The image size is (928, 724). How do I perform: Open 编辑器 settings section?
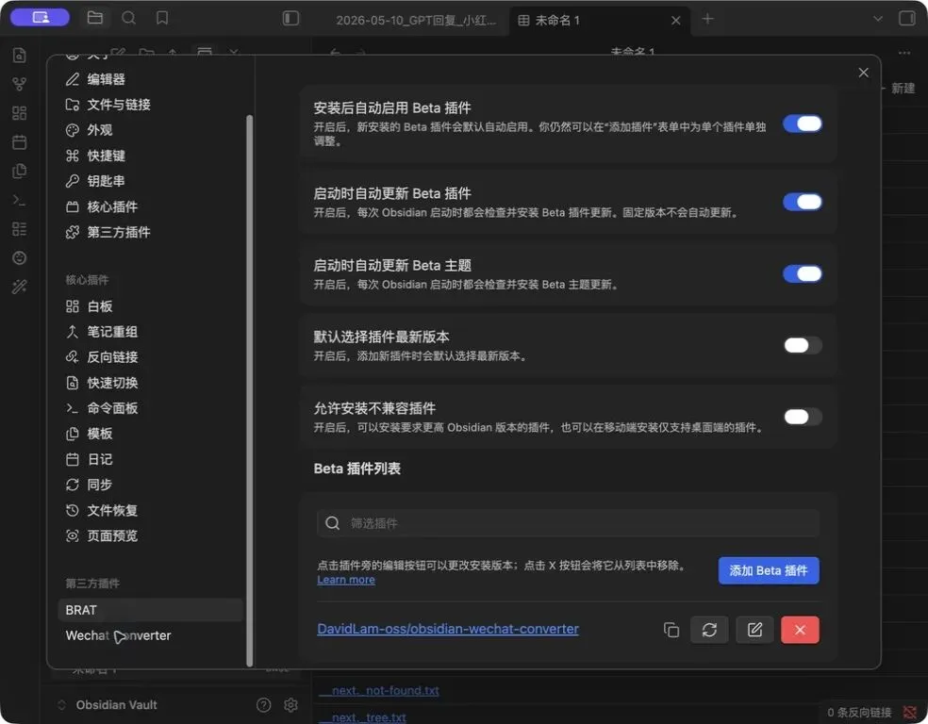click(x=94, y=79)
